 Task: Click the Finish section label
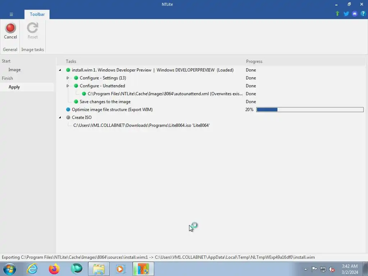click(7, 78)
